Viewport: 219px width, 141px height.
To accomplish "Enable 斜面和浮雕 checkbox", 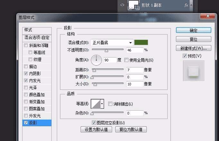I will [x=26, y=45].
